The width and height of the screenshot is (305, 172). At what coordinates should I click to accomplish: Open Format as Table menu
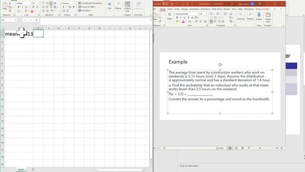pos(87,7)
